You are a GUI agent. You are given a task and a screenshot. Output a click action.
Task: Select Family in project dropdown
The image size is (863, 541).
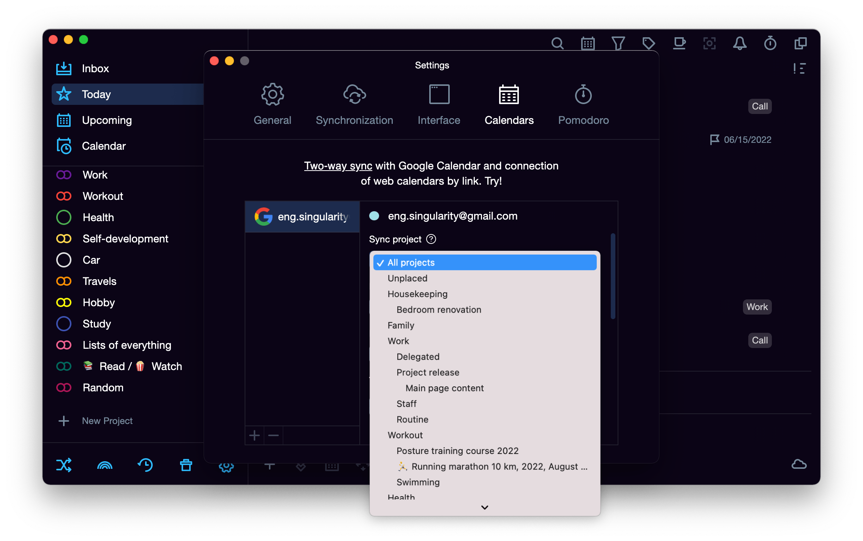[485, 325]
